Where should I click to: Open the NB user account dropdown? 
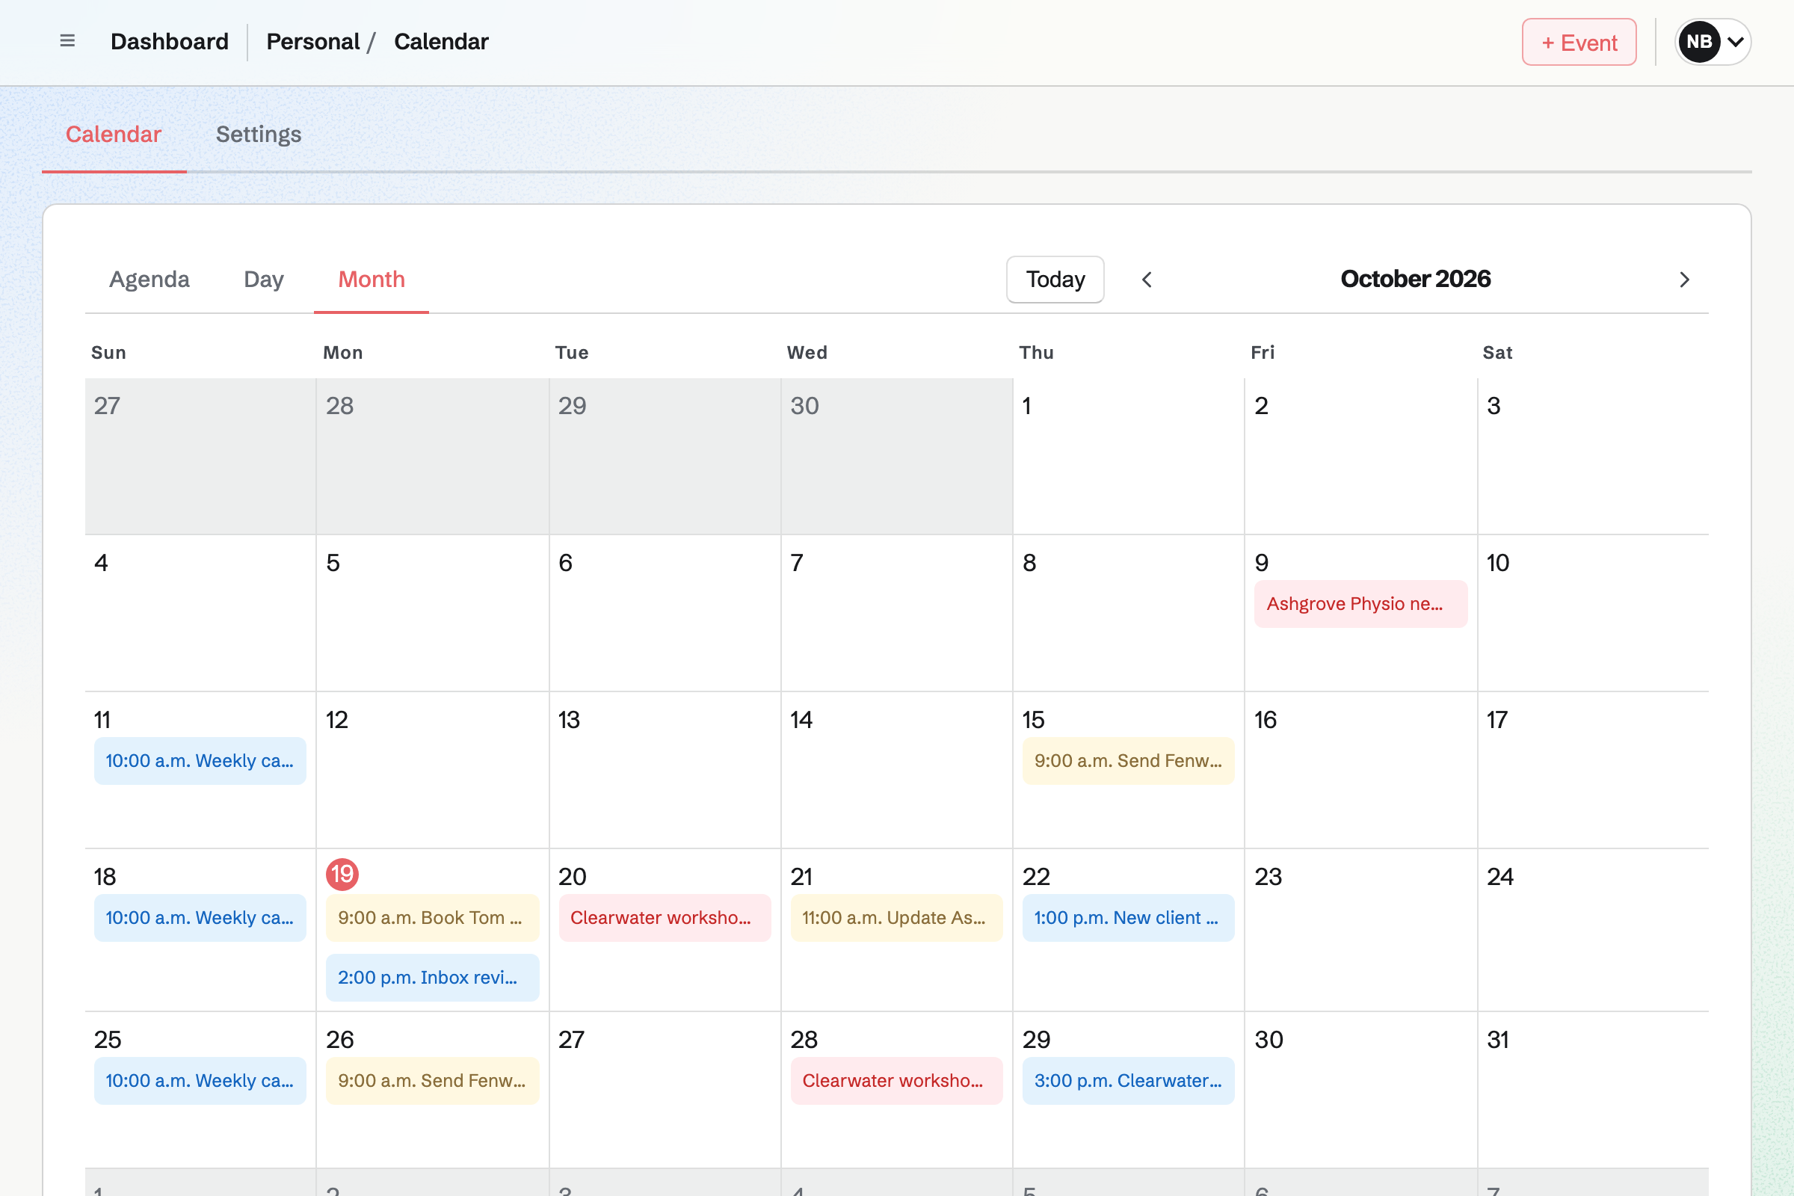coord(1713,42)
